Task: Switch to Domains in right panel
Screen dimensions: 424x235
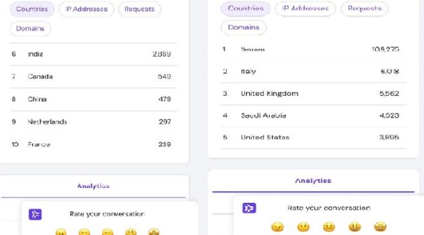Action: (243, 28)
